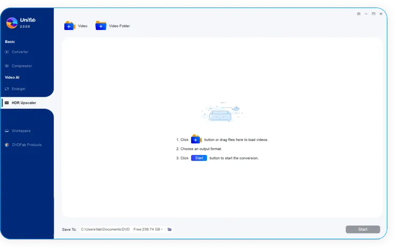This screenshot has height=248, width=396.
Task: Click the Save To path field
Action: [122, 229]
